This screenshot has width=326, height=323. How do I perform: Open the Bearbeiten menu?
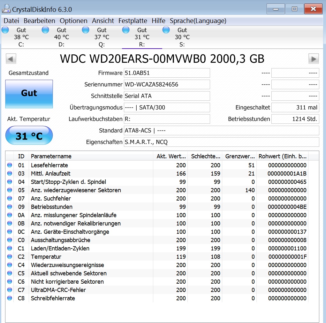(x=39, y=21)
